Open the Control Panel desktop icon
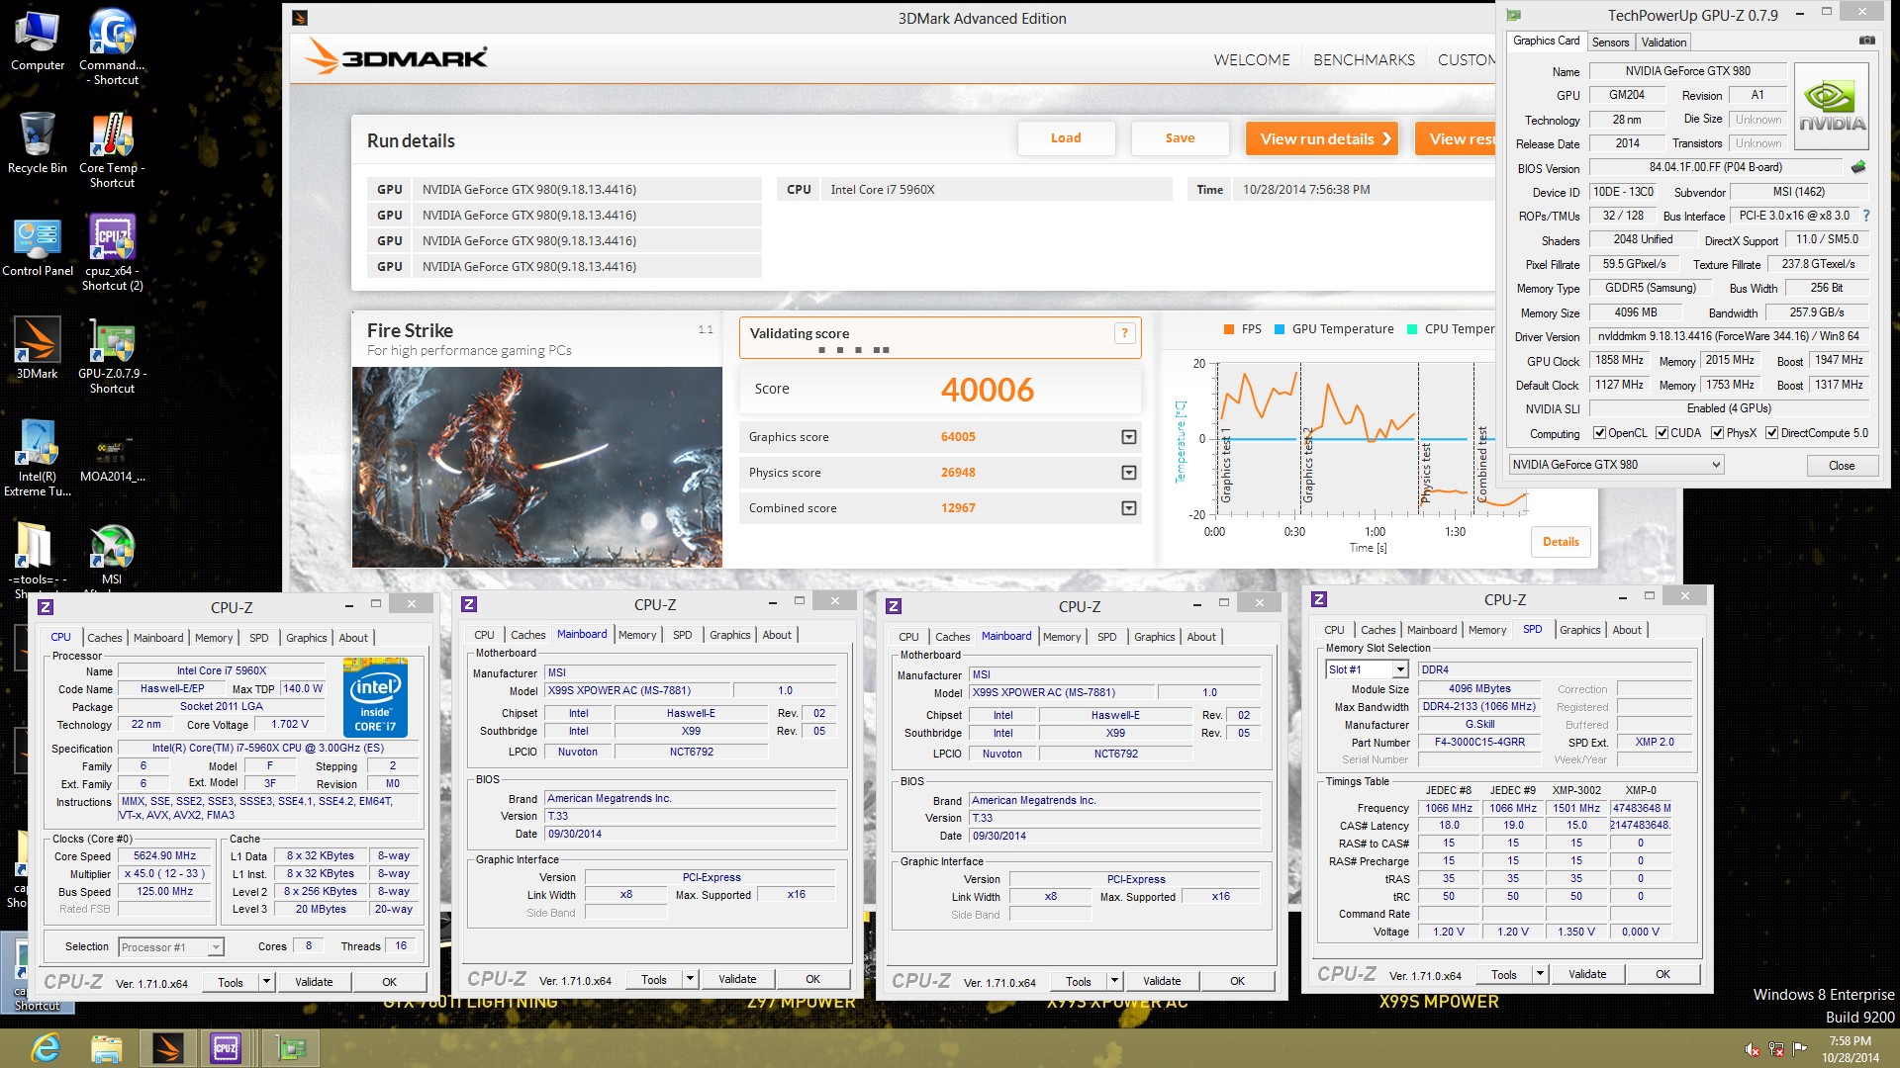 (38, 245)
